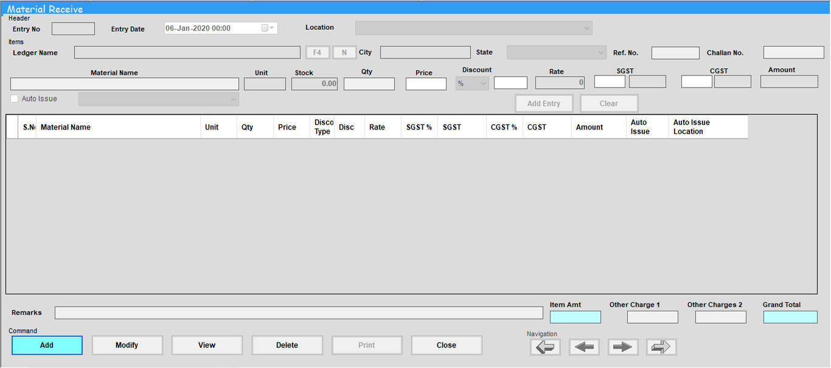Go to the first record in Navigation

[545, 347]
